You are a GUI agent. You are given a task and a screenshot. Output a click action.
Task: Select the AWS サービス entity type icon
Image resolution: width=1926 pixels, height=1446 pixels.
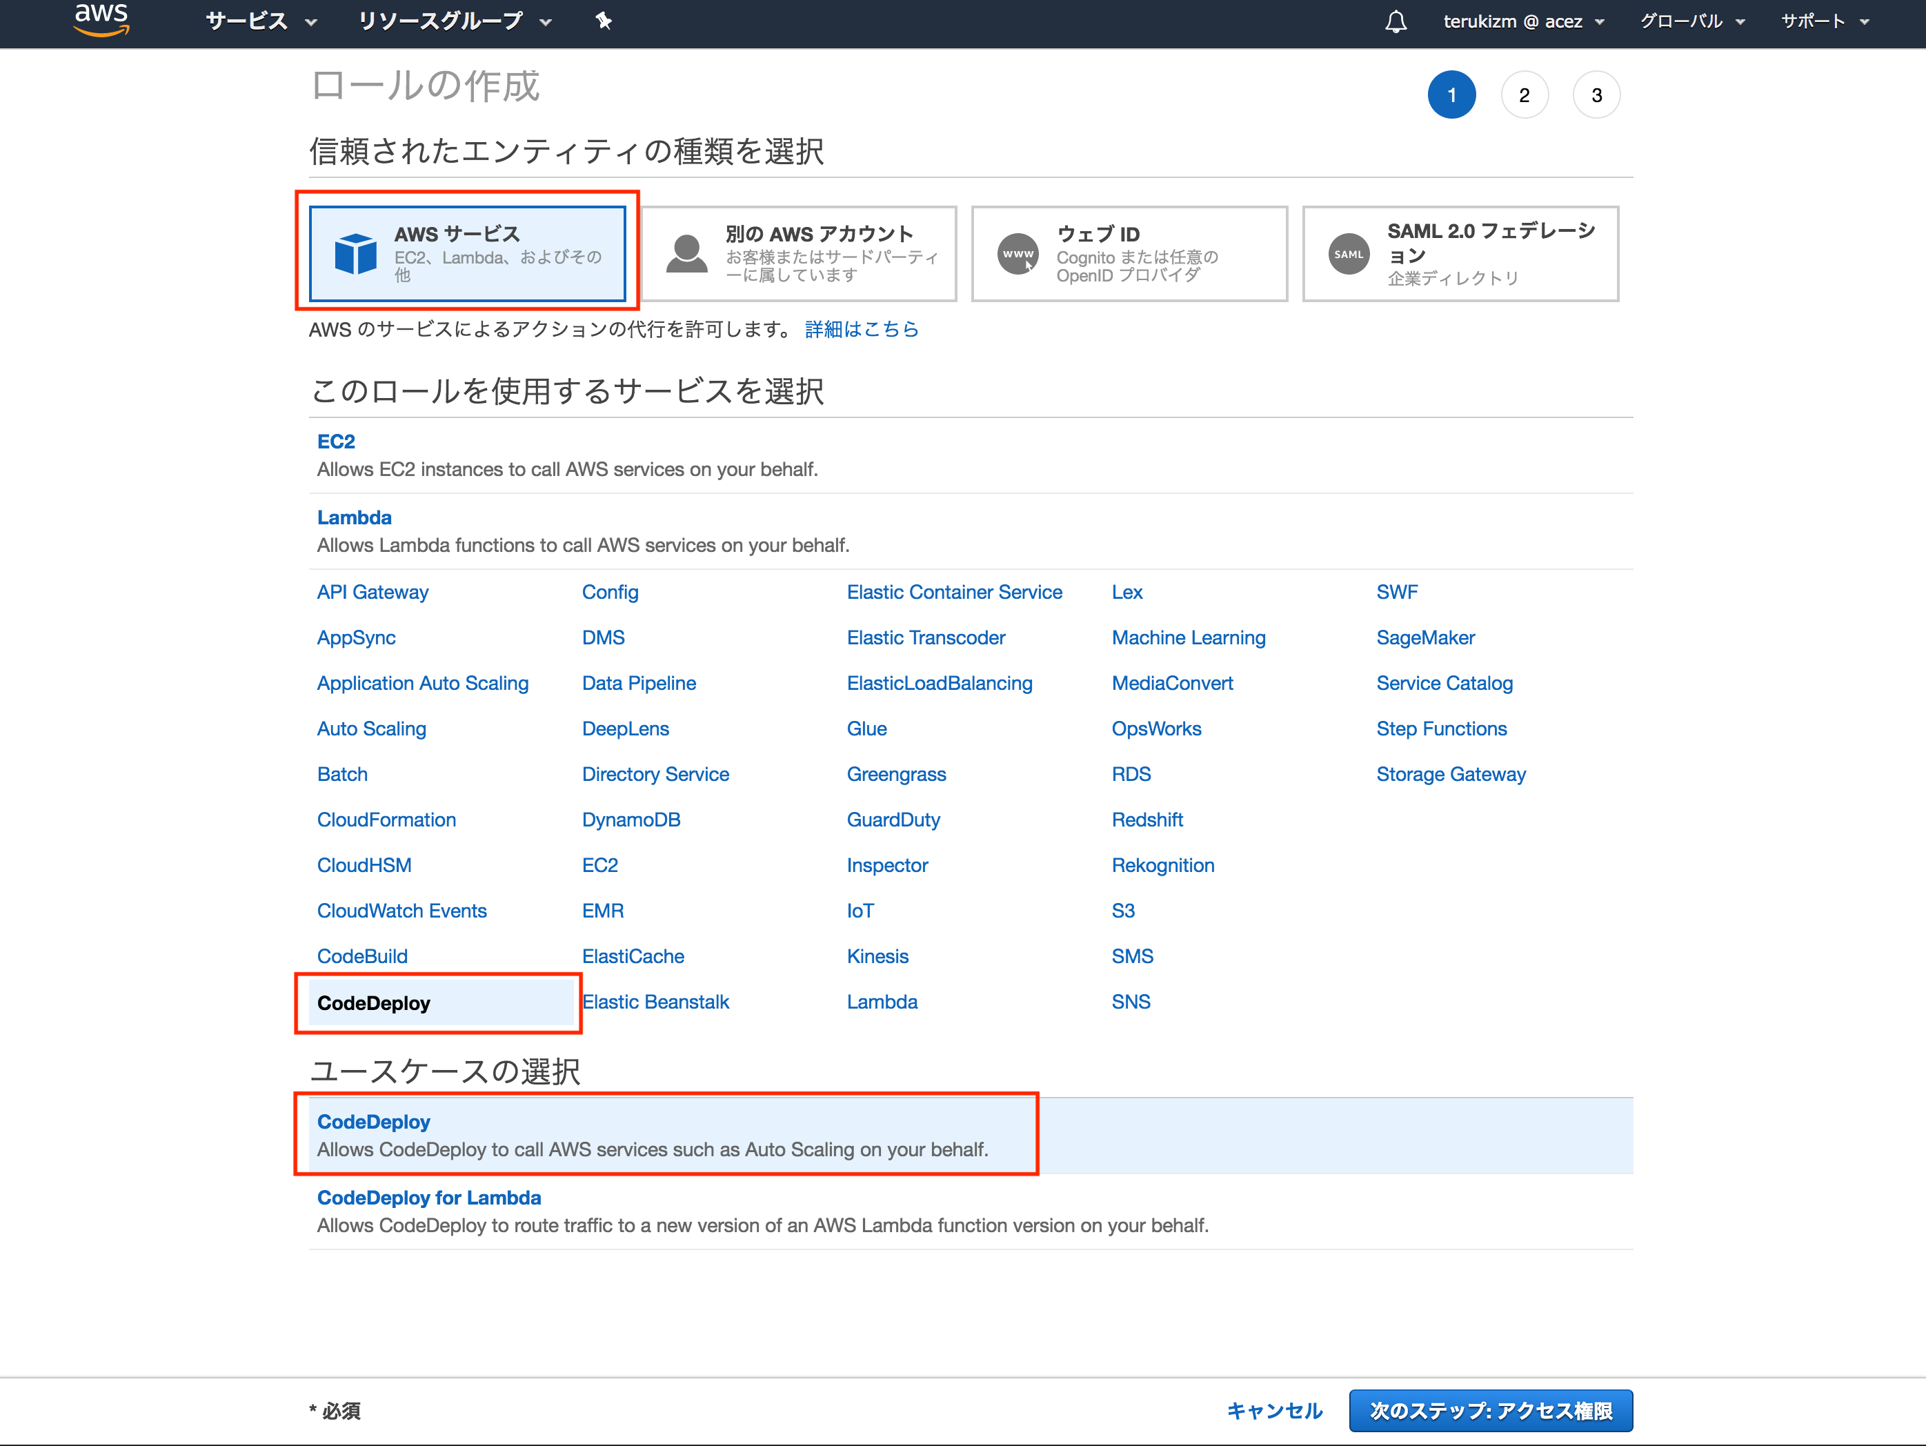pos(354,255)
